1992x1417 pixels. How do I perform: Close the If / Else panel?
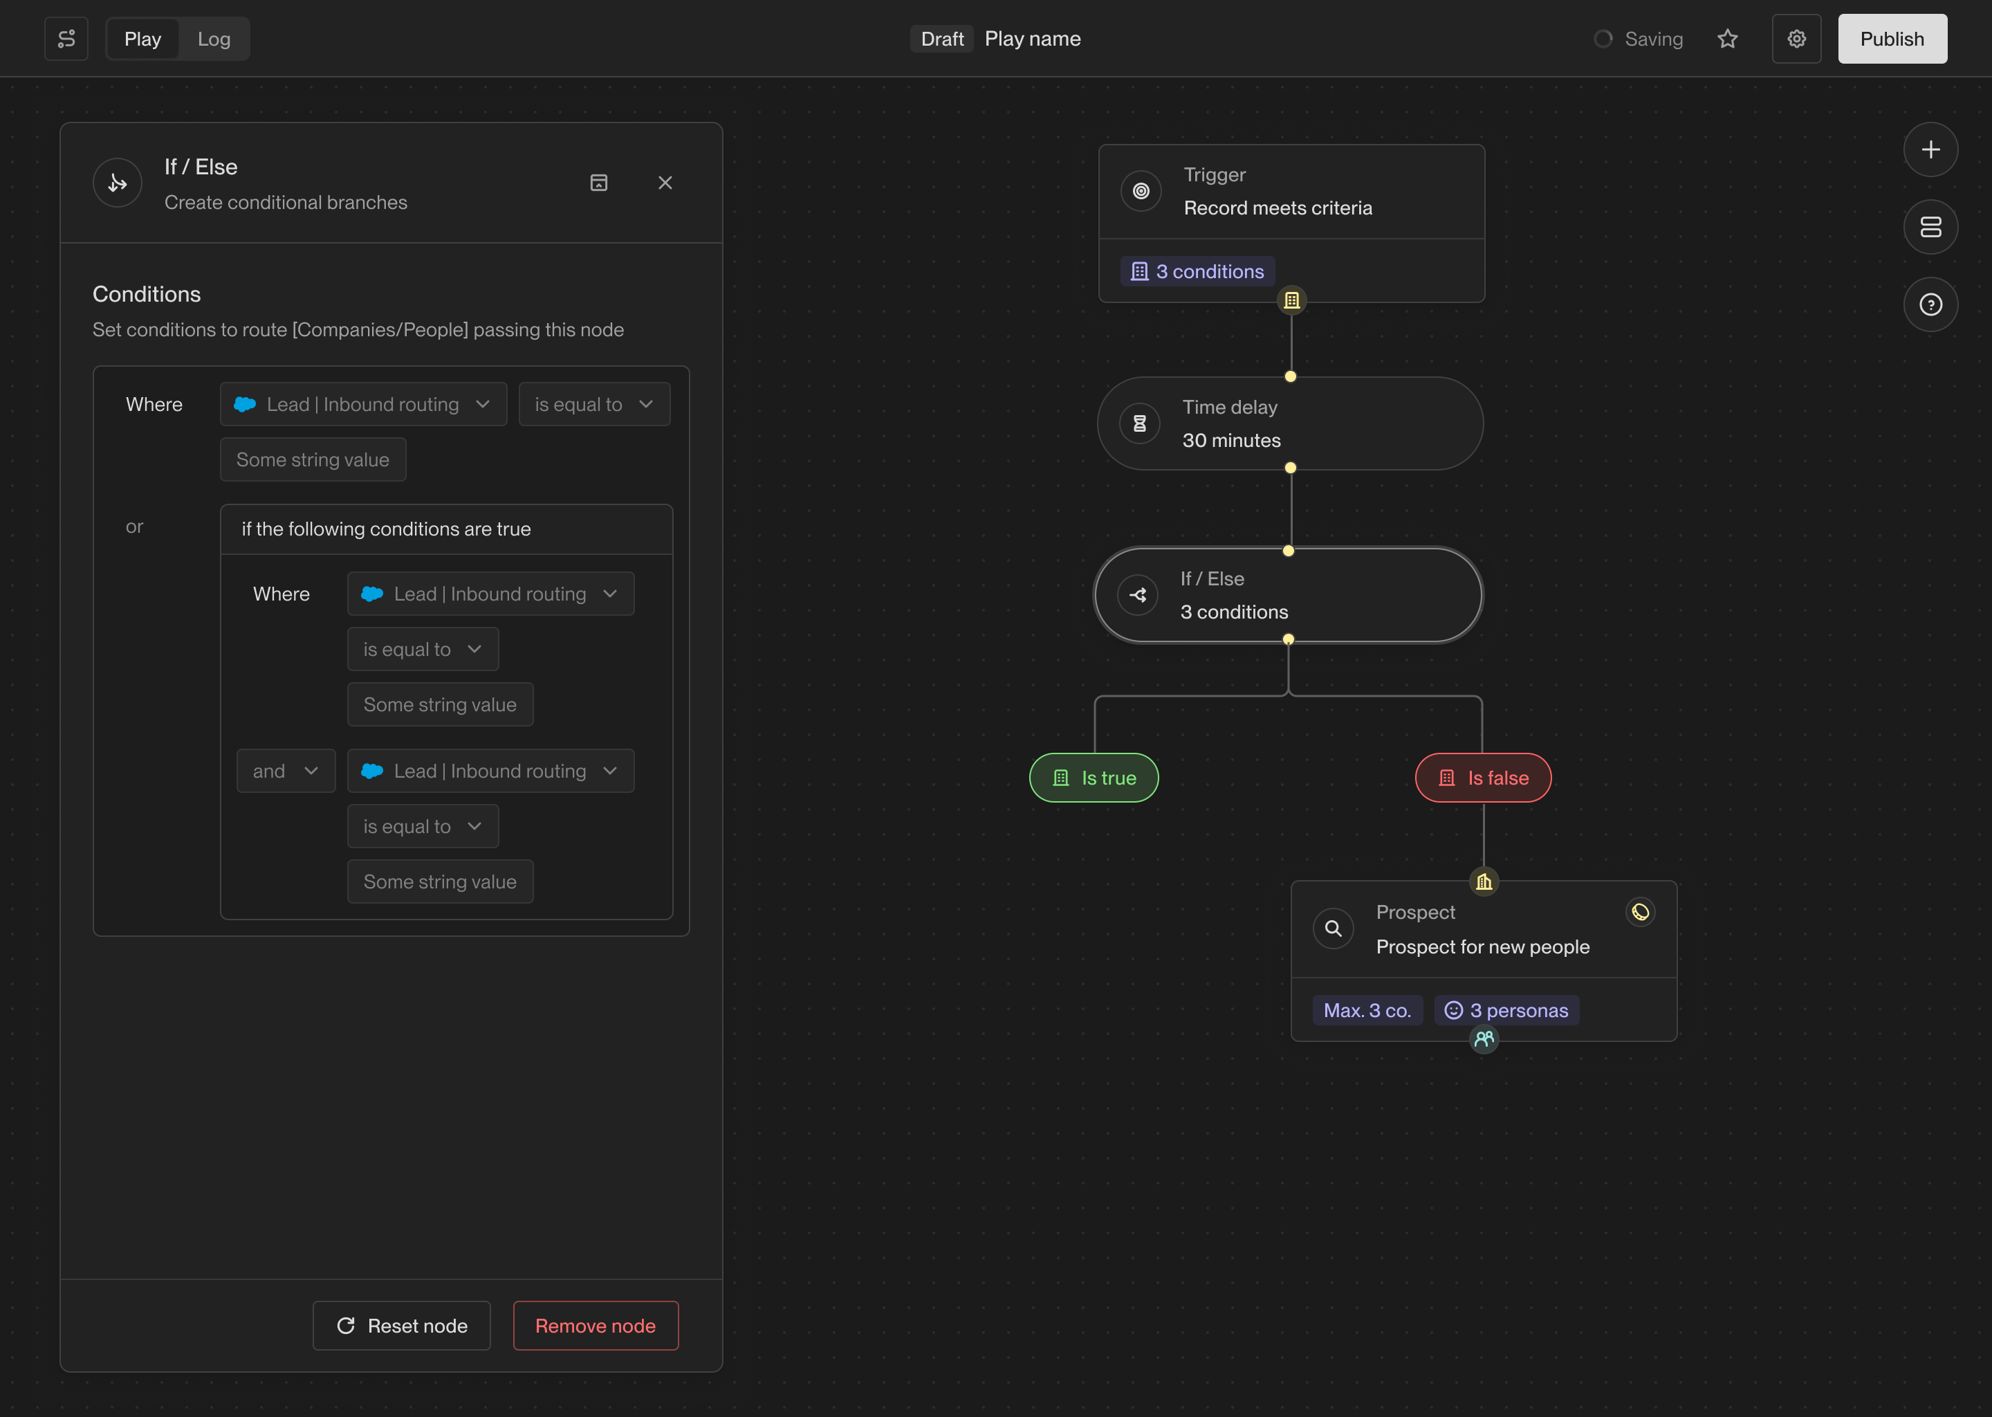click(x=665, y=183)
